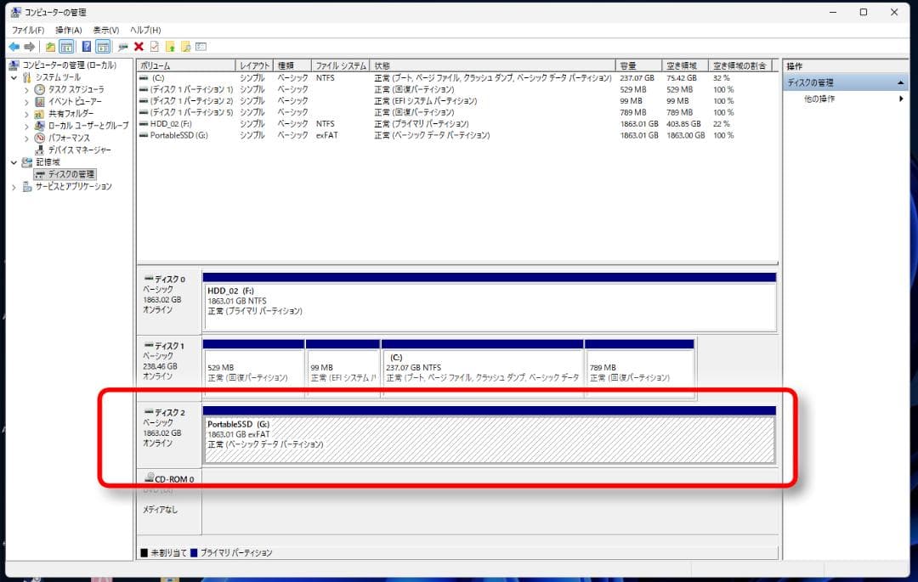Click the back navigation arrow
Screen dimensions: 918x582
[x=14, y=47]
